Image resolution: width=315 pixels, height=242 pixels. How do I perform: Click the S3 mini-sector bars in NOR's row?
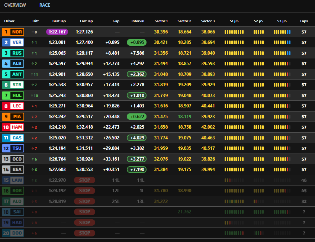(x=282, y=32)
